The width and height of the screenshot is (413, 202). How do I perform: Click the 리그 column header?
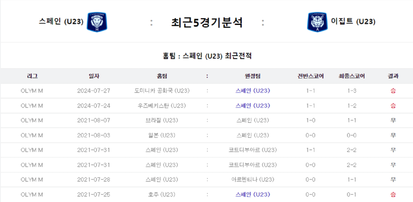[x=32, y=76]
